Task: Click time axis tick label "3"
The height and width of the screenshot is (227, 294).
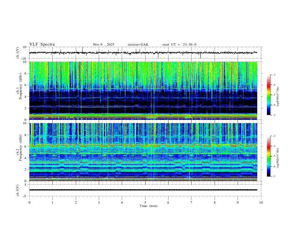Action: [99, 203]
